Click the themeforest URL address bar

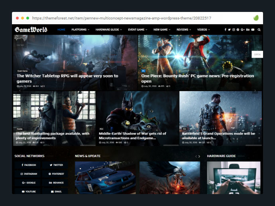(x=122, y=18)
